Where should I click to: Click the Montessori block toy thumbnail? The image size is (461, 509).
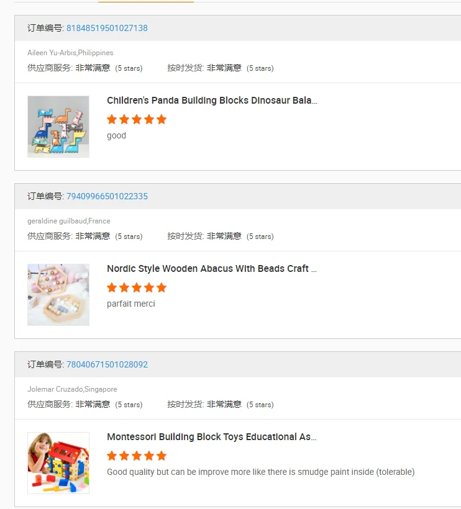click(58, 463)
